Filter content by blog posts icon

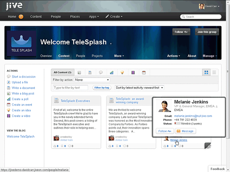click(x=79, y=72)
